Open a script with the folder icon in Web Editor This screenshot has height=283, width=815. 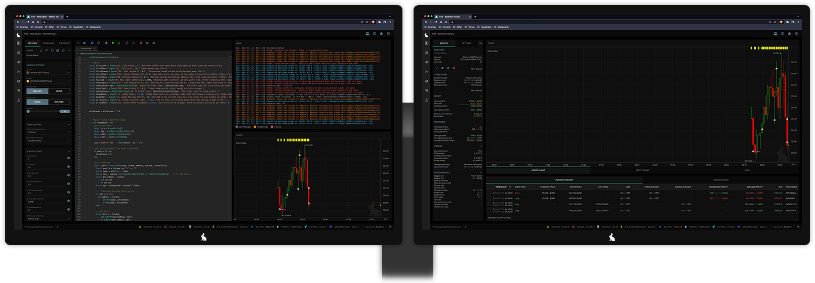coord(85,43)
